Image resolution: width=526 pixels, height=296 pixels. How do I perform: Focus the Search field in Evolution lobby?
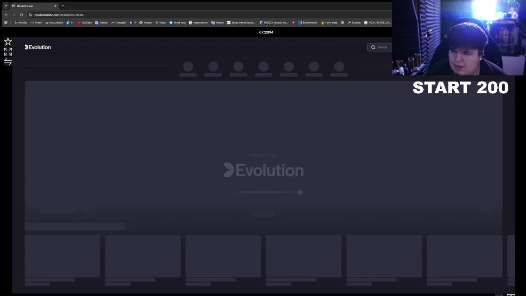coord(380,47)
